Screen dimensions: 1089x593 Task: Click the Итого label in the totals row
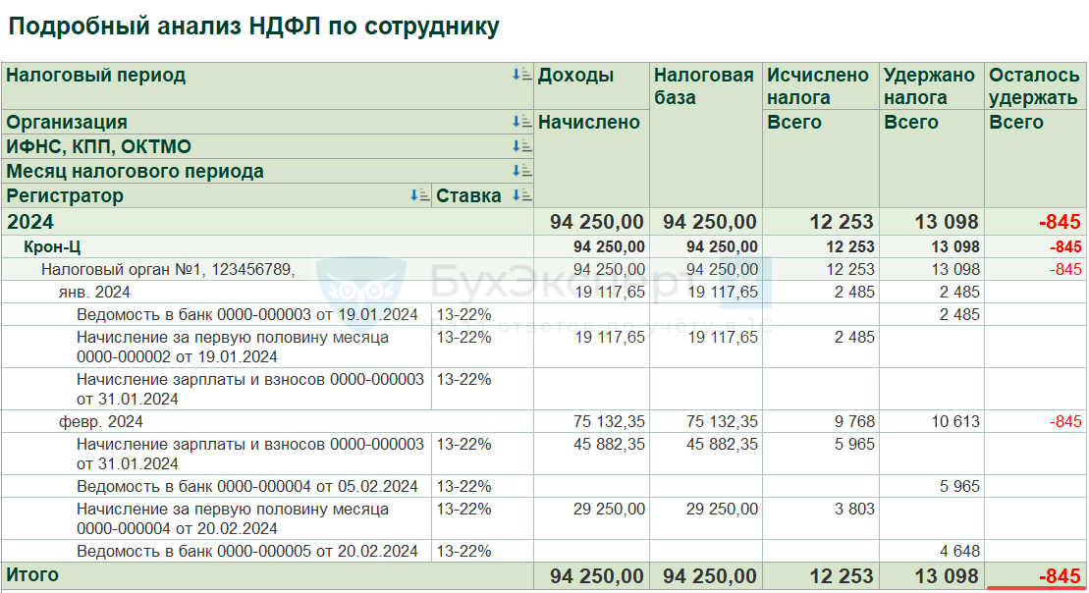pos(32,575)
